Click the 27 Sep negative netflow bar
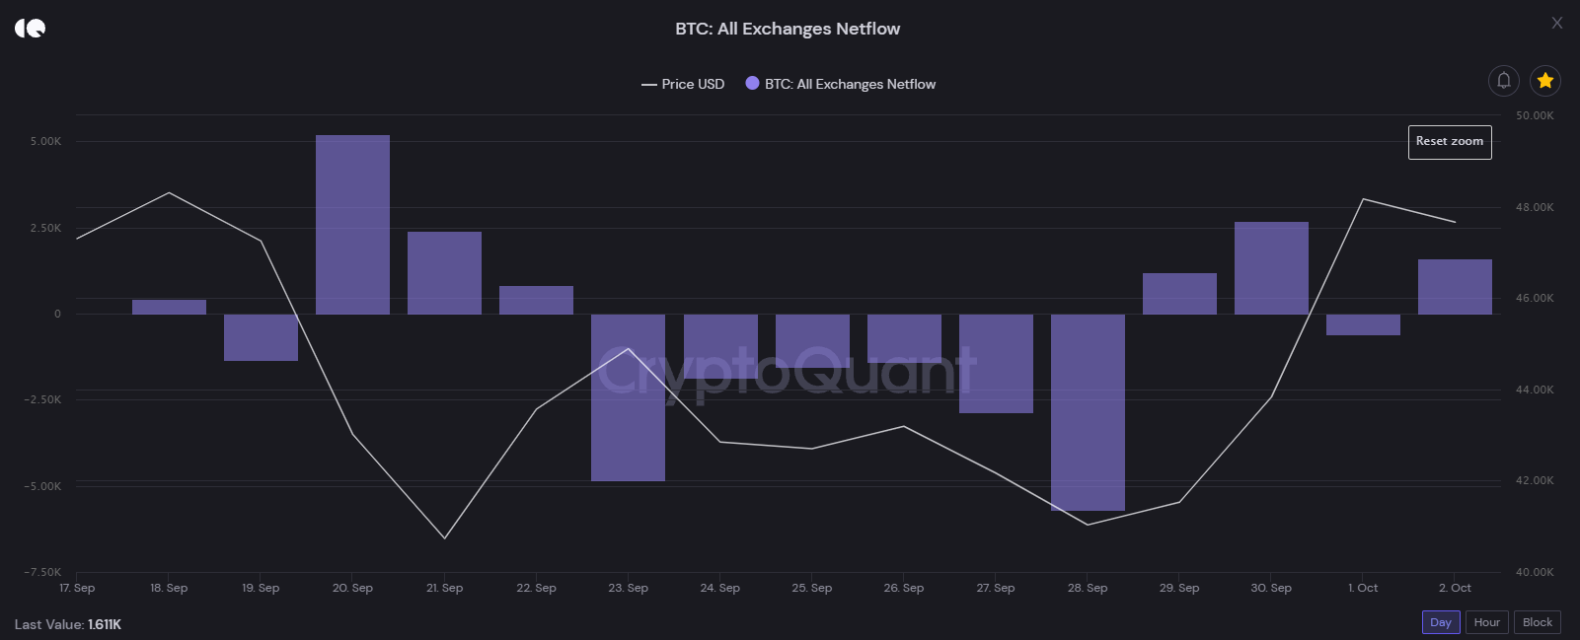 996,363
